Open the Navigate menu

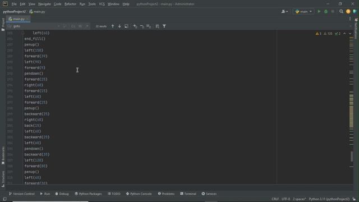coord(44,4)
